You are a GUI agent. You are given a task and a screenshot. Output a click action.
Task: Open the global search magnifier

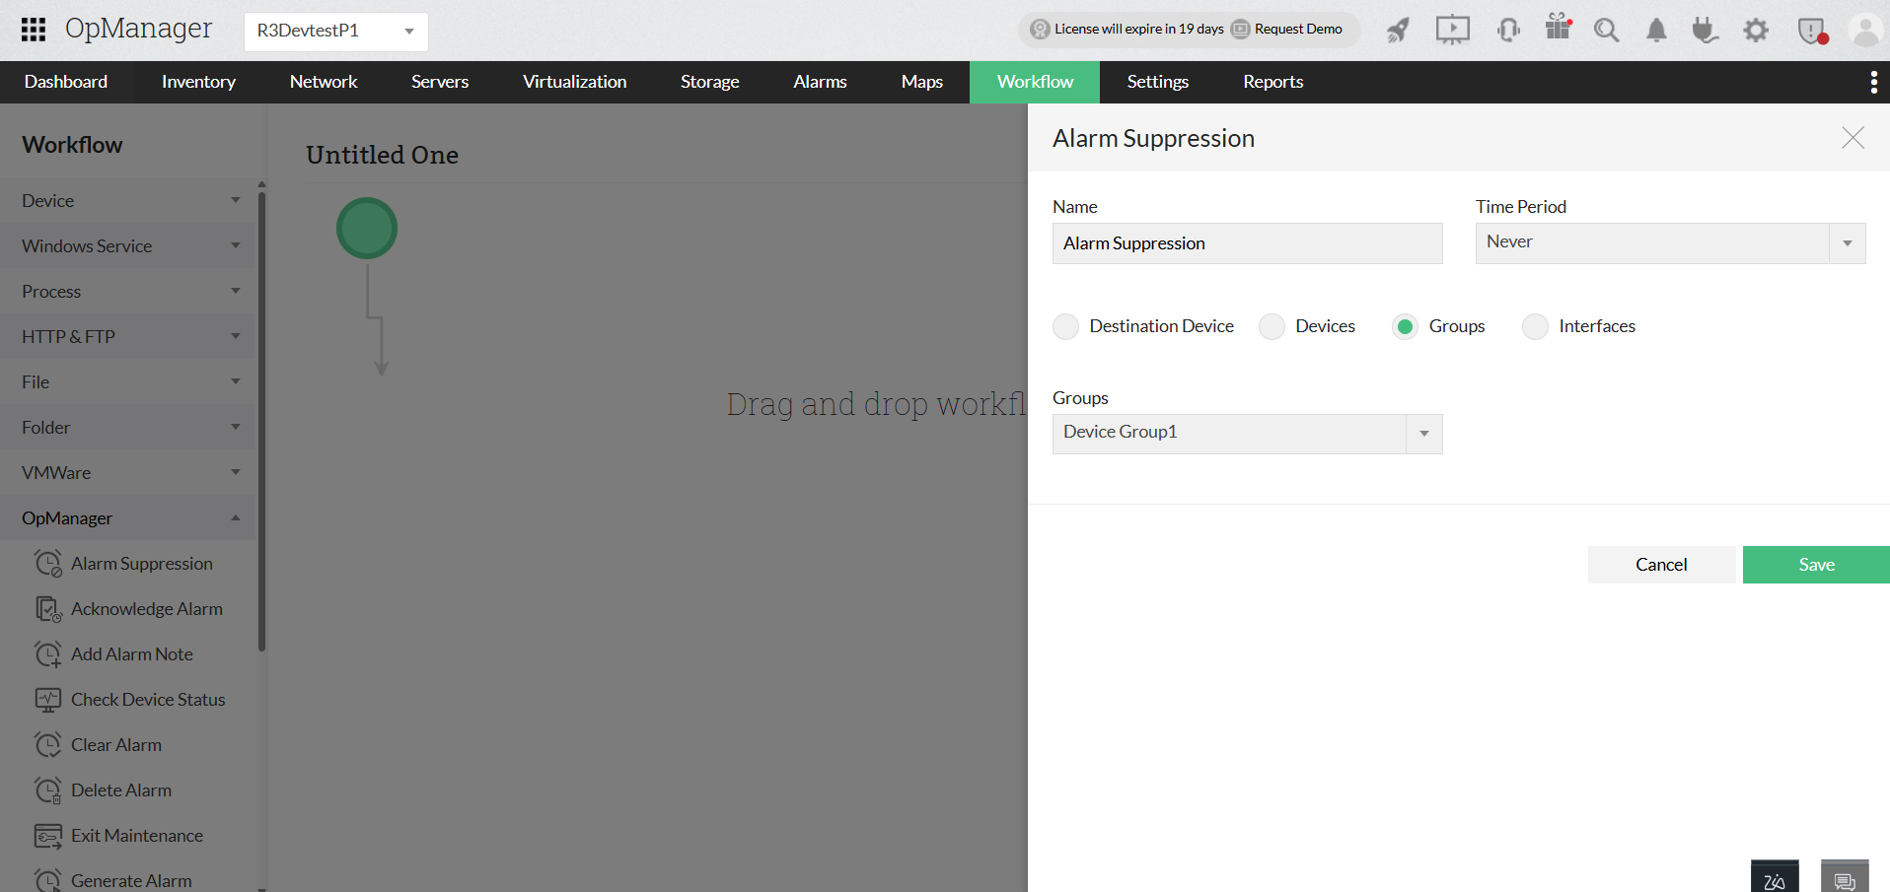pos(1607,31)
